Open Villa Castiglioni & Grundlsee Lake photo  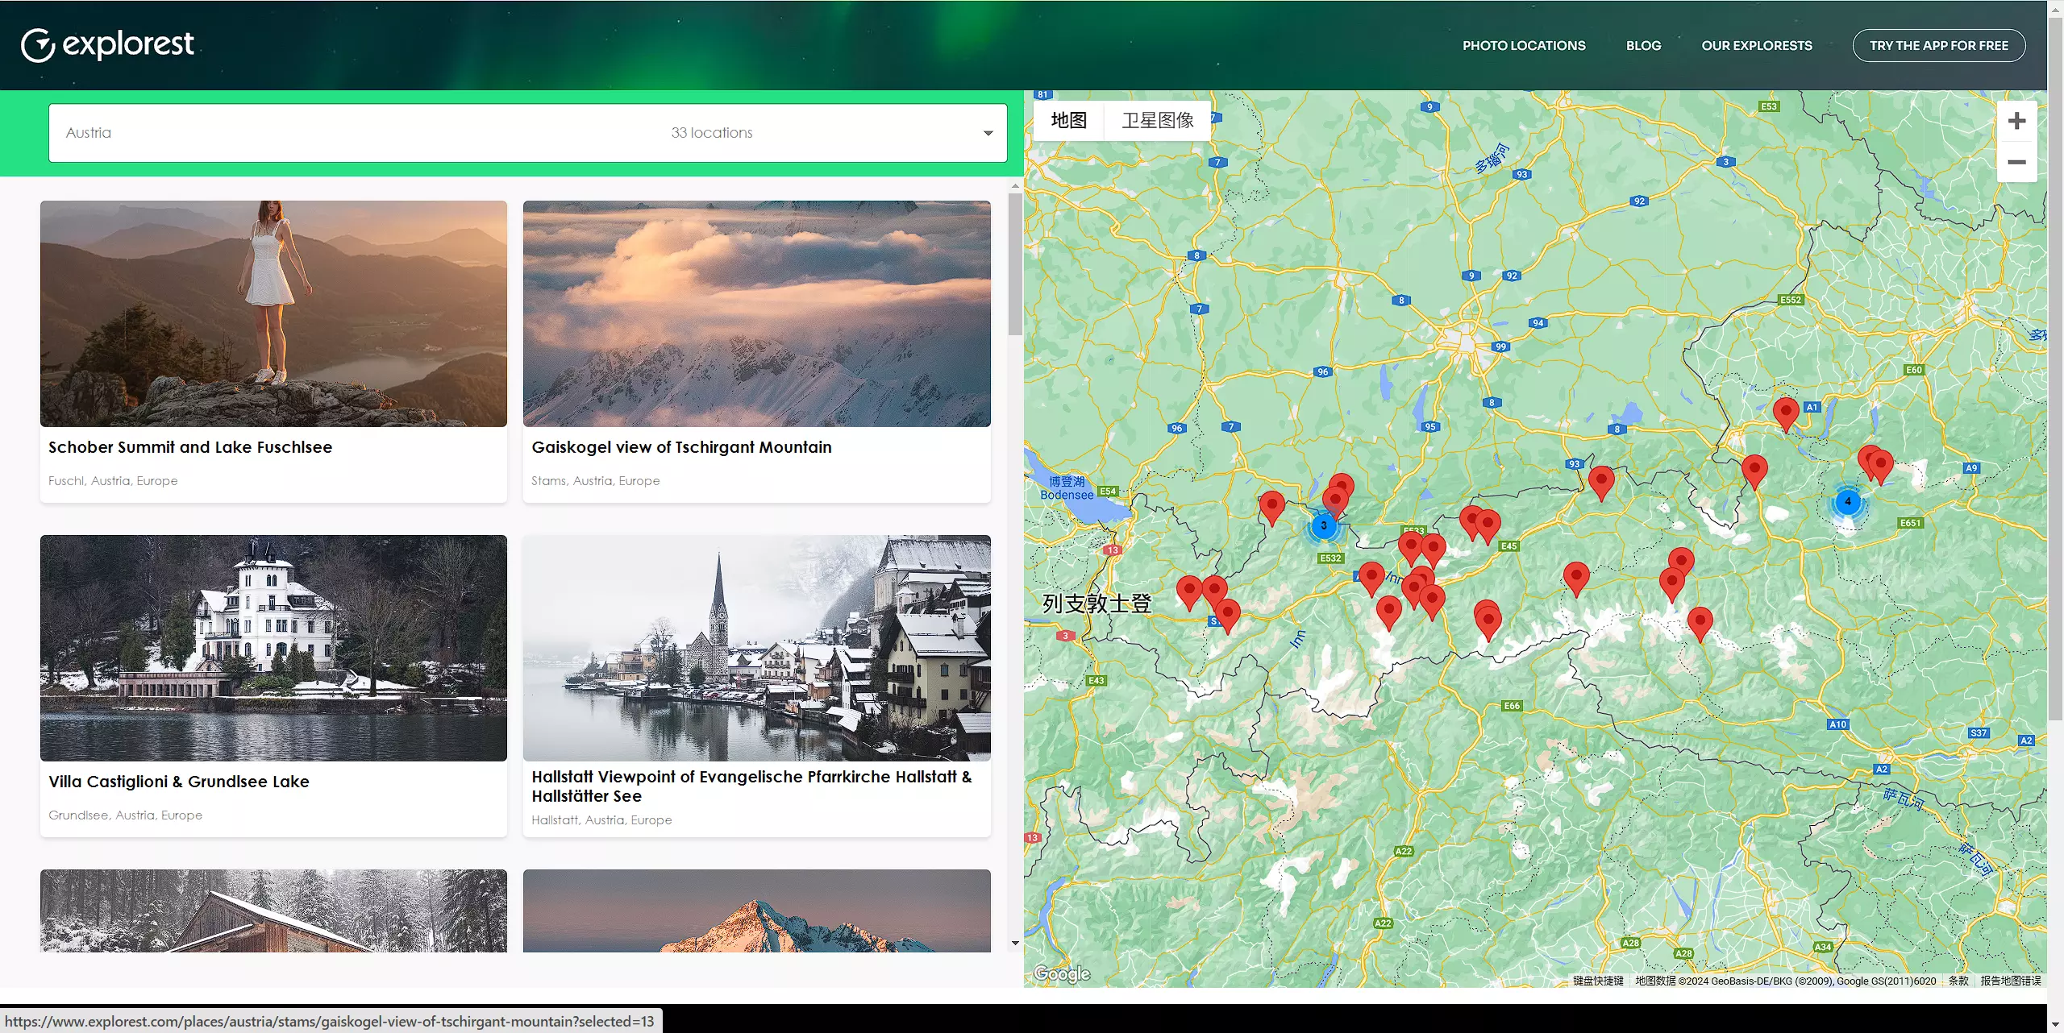click(273, 648)
